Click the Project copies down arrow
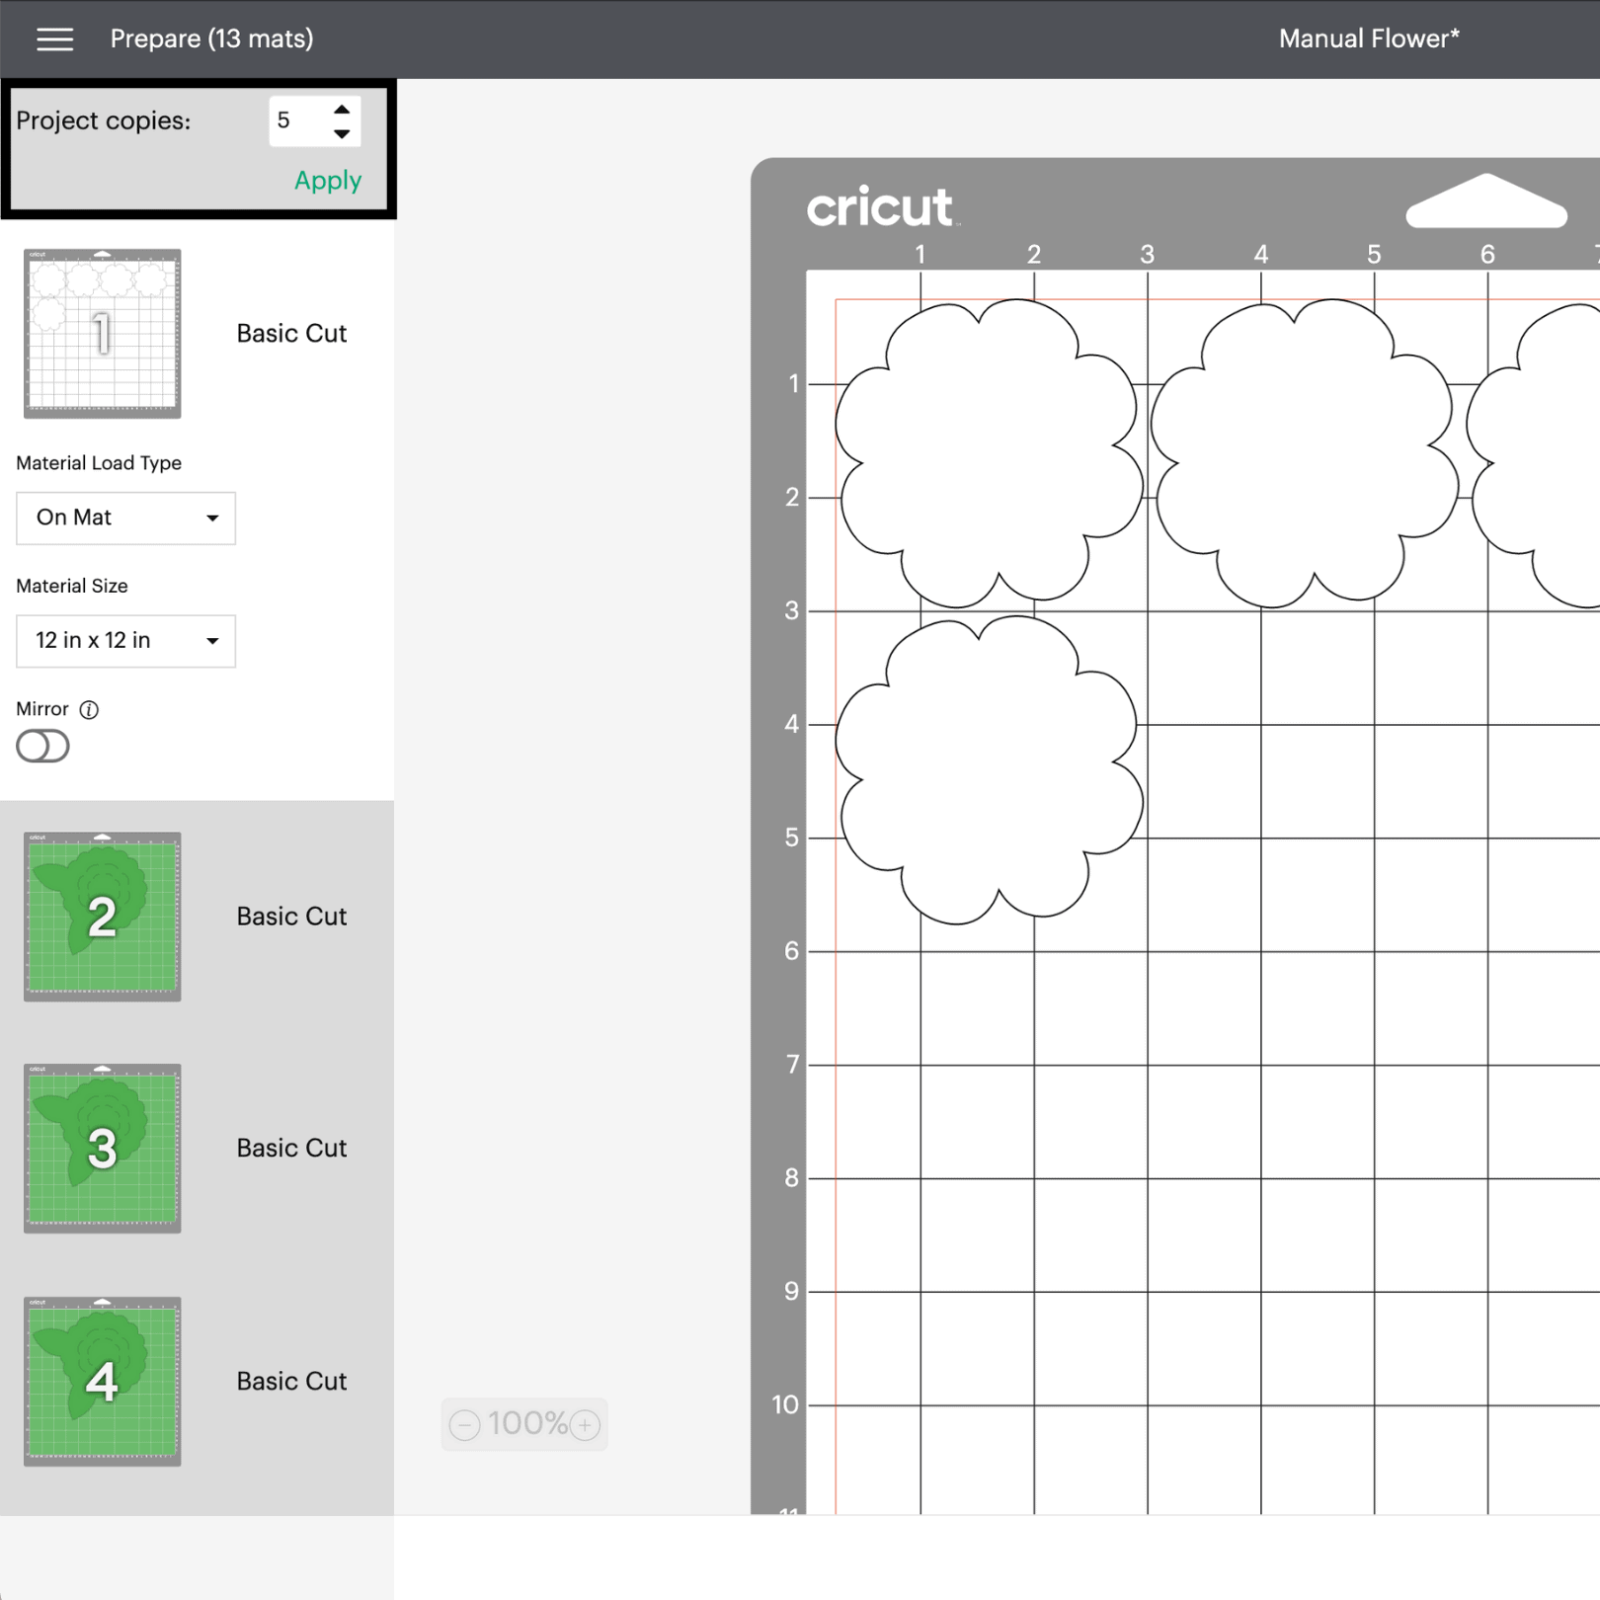1600x1600 pixels. pos(342,132)
